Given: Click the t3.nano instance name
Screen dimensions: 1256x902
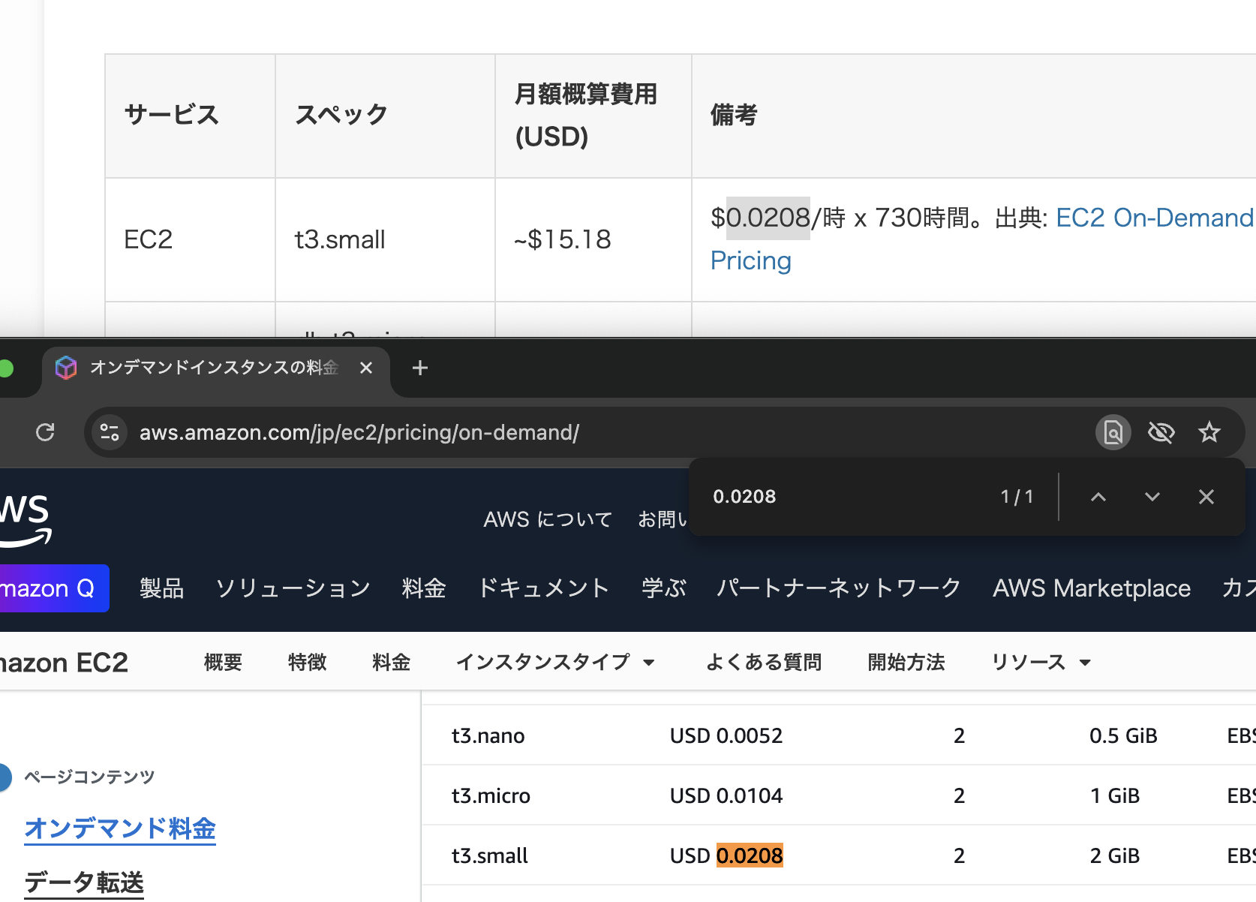Looking at the screenshot, I should click(x=488, y=735).
